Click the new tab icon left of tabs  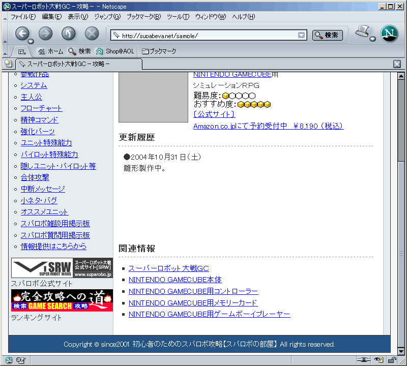click(8, 64)
